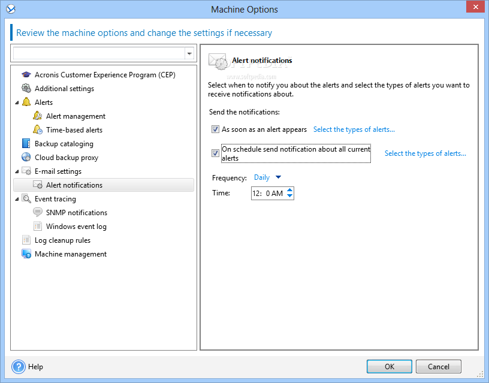The image size is (489, 383).
Task: Open Machine management options
Action: click(x=71, y=254)
